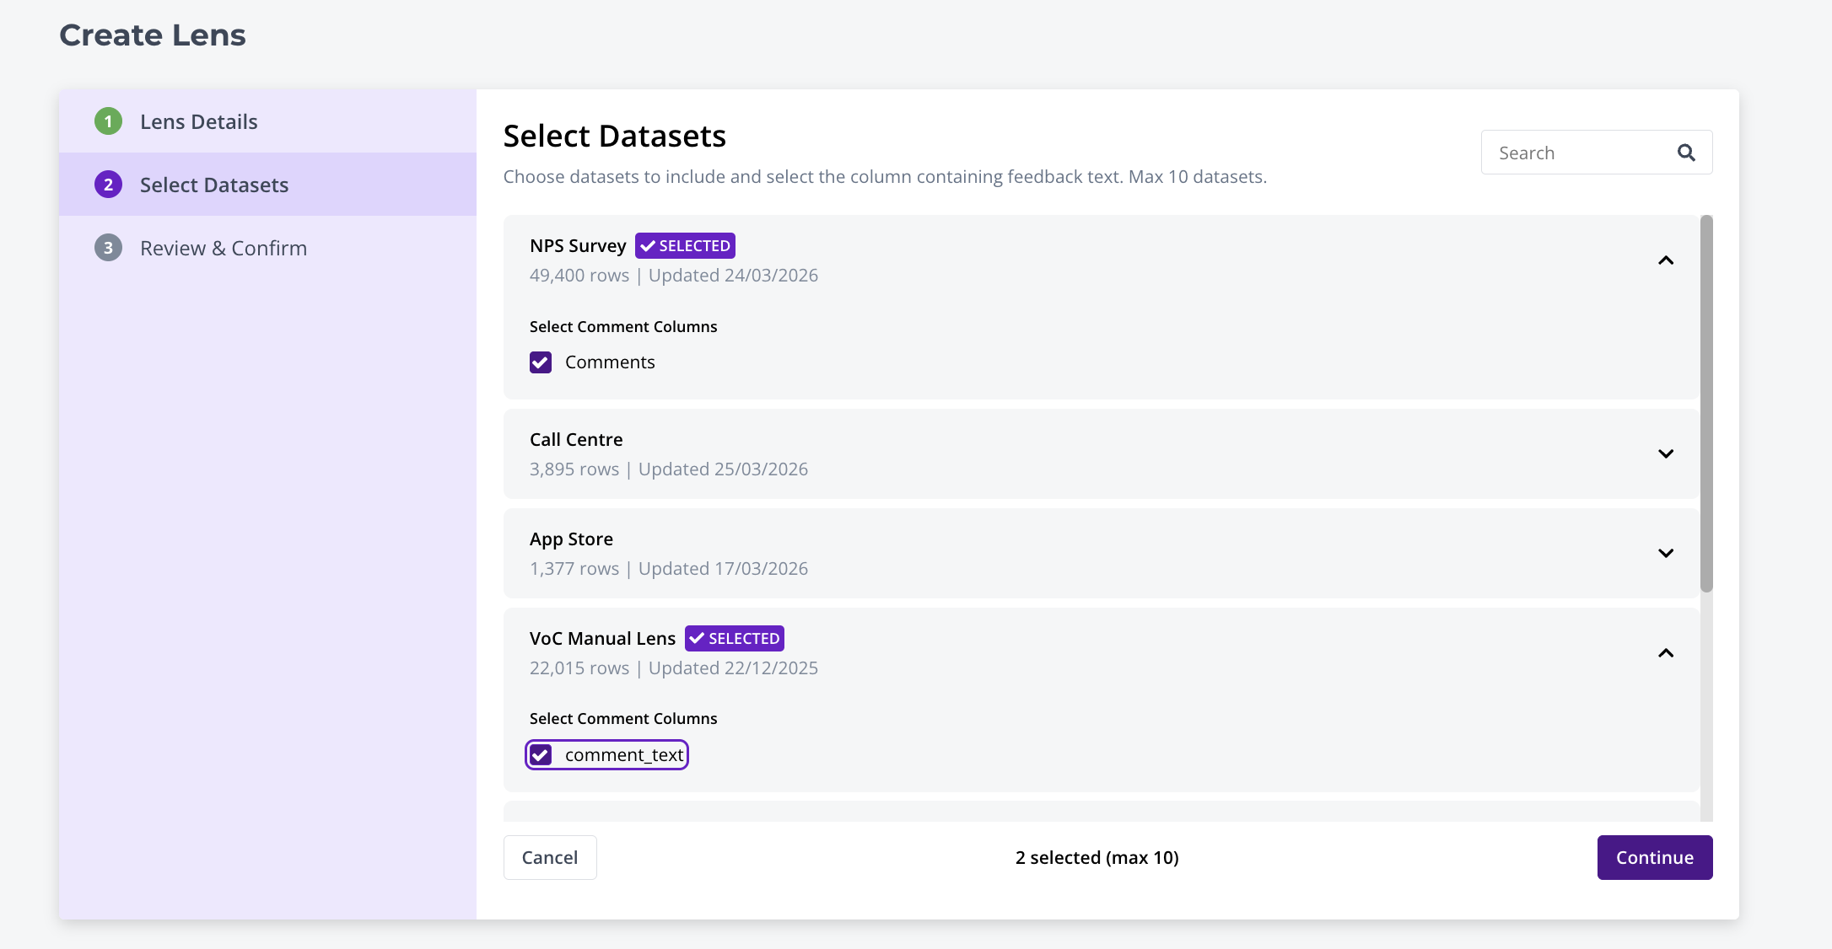This screenshot has width=1832, height=949.
Task: Click the step 1 green circle icon
Action: tap(108, 121)
